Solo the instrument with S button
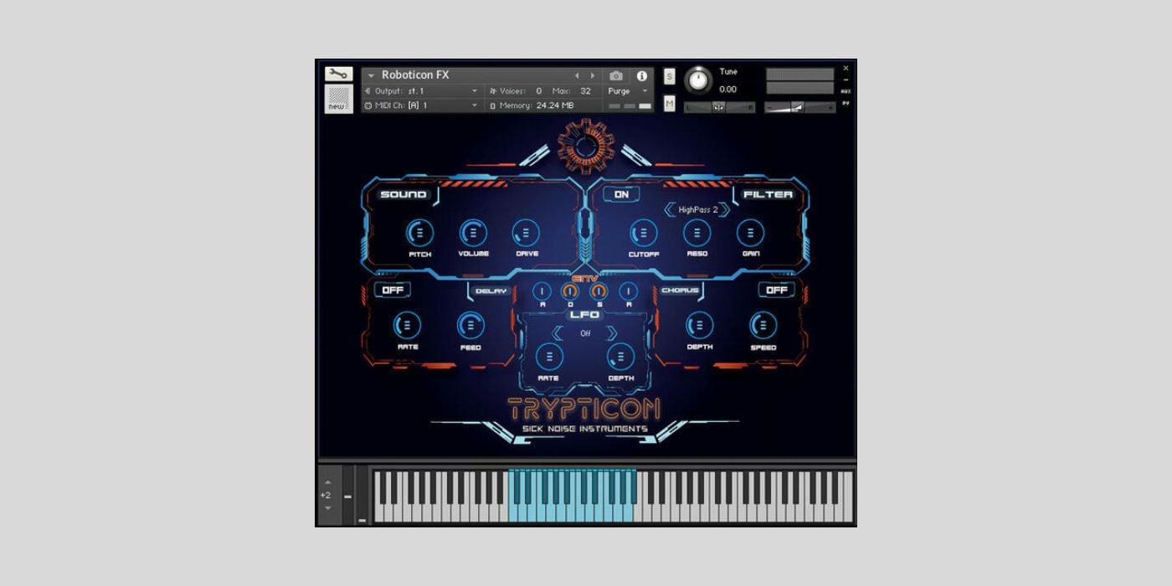The image size is (1172, 586). click(x=670, y=76)
